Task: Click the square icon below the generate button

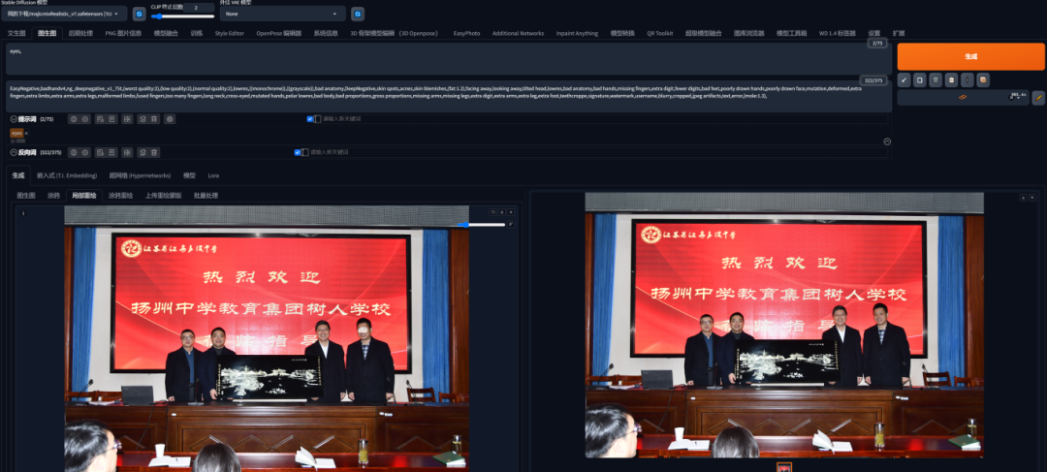Action: tap(920, 80)
